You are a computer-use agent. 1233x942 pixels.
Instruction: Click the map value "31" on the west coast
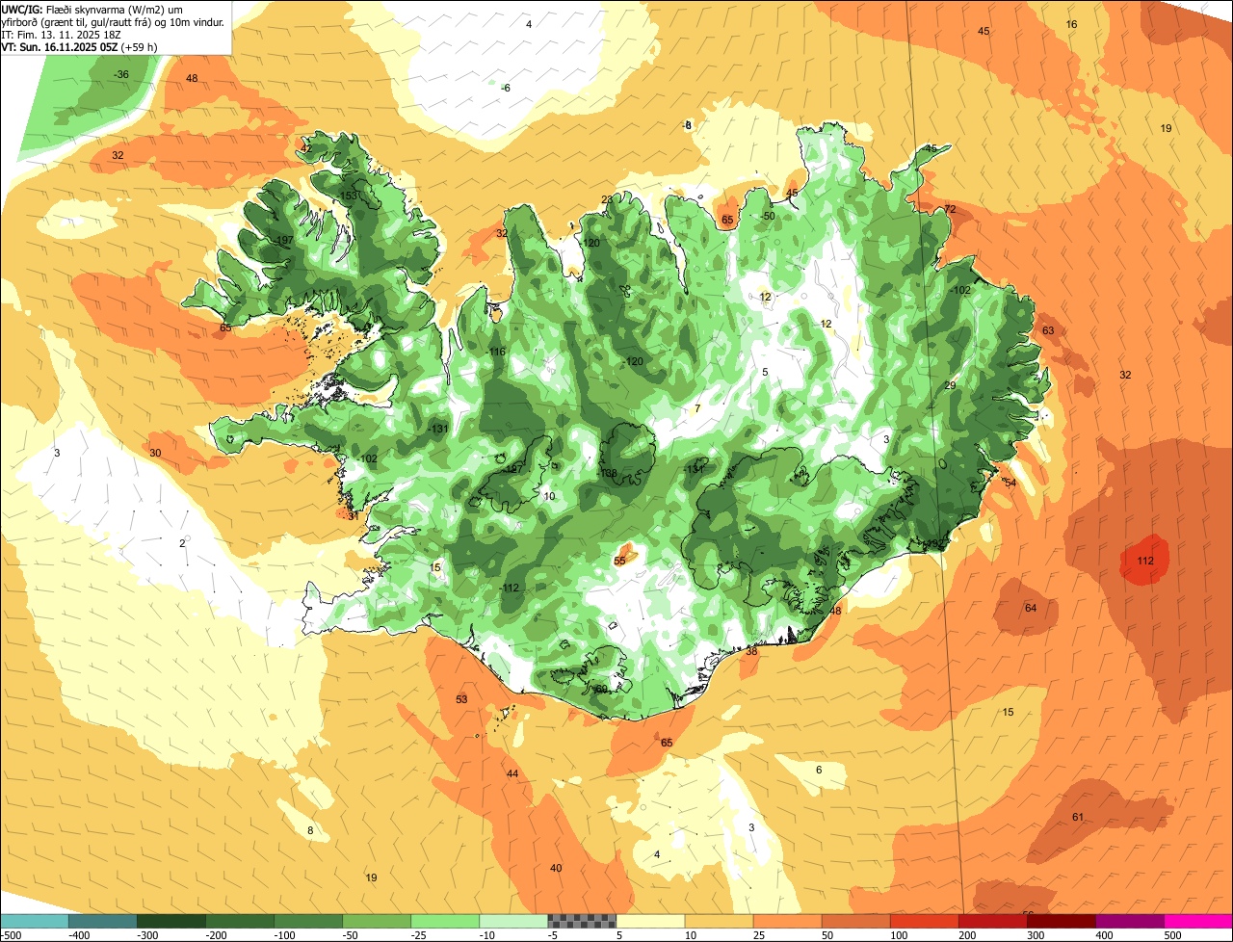click(x=354, y=515)
